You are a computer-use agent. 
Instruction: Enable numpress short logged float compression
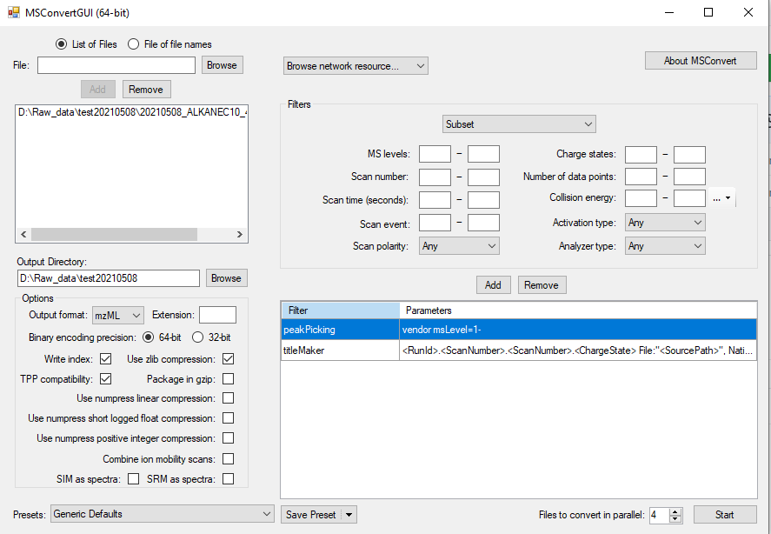228,418
